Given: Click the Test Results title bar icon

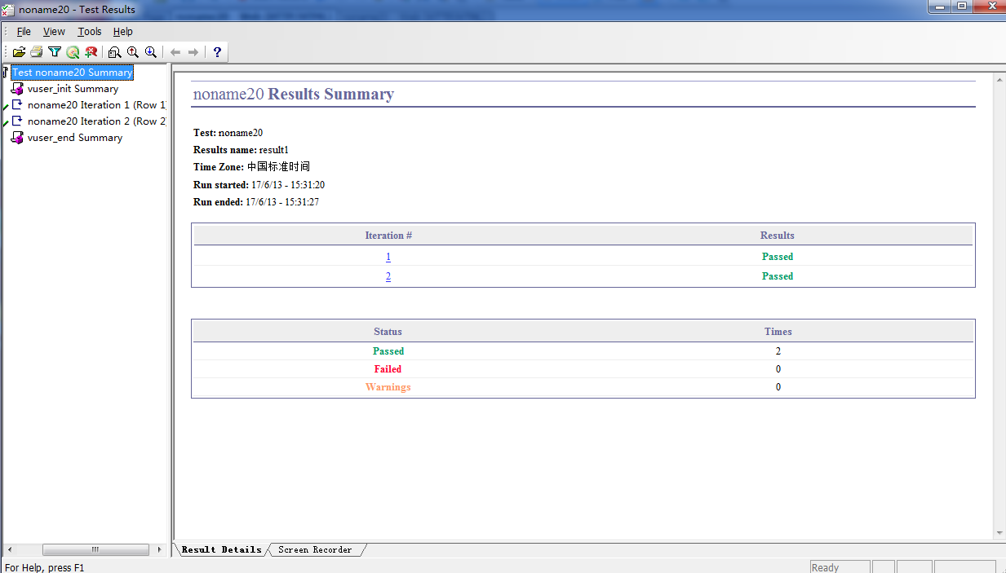Looking at the screenshot, I should click(8, 9).
